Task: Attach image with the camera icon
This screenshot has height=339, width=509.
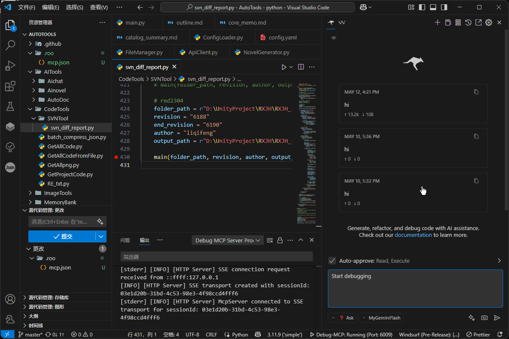Action: point(484,318)
